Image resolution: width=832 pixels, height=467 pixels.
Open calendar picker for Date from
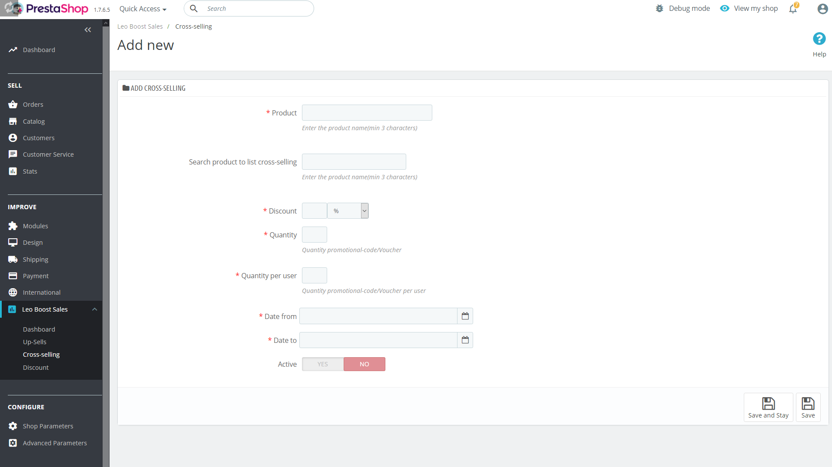click(465, 316)
